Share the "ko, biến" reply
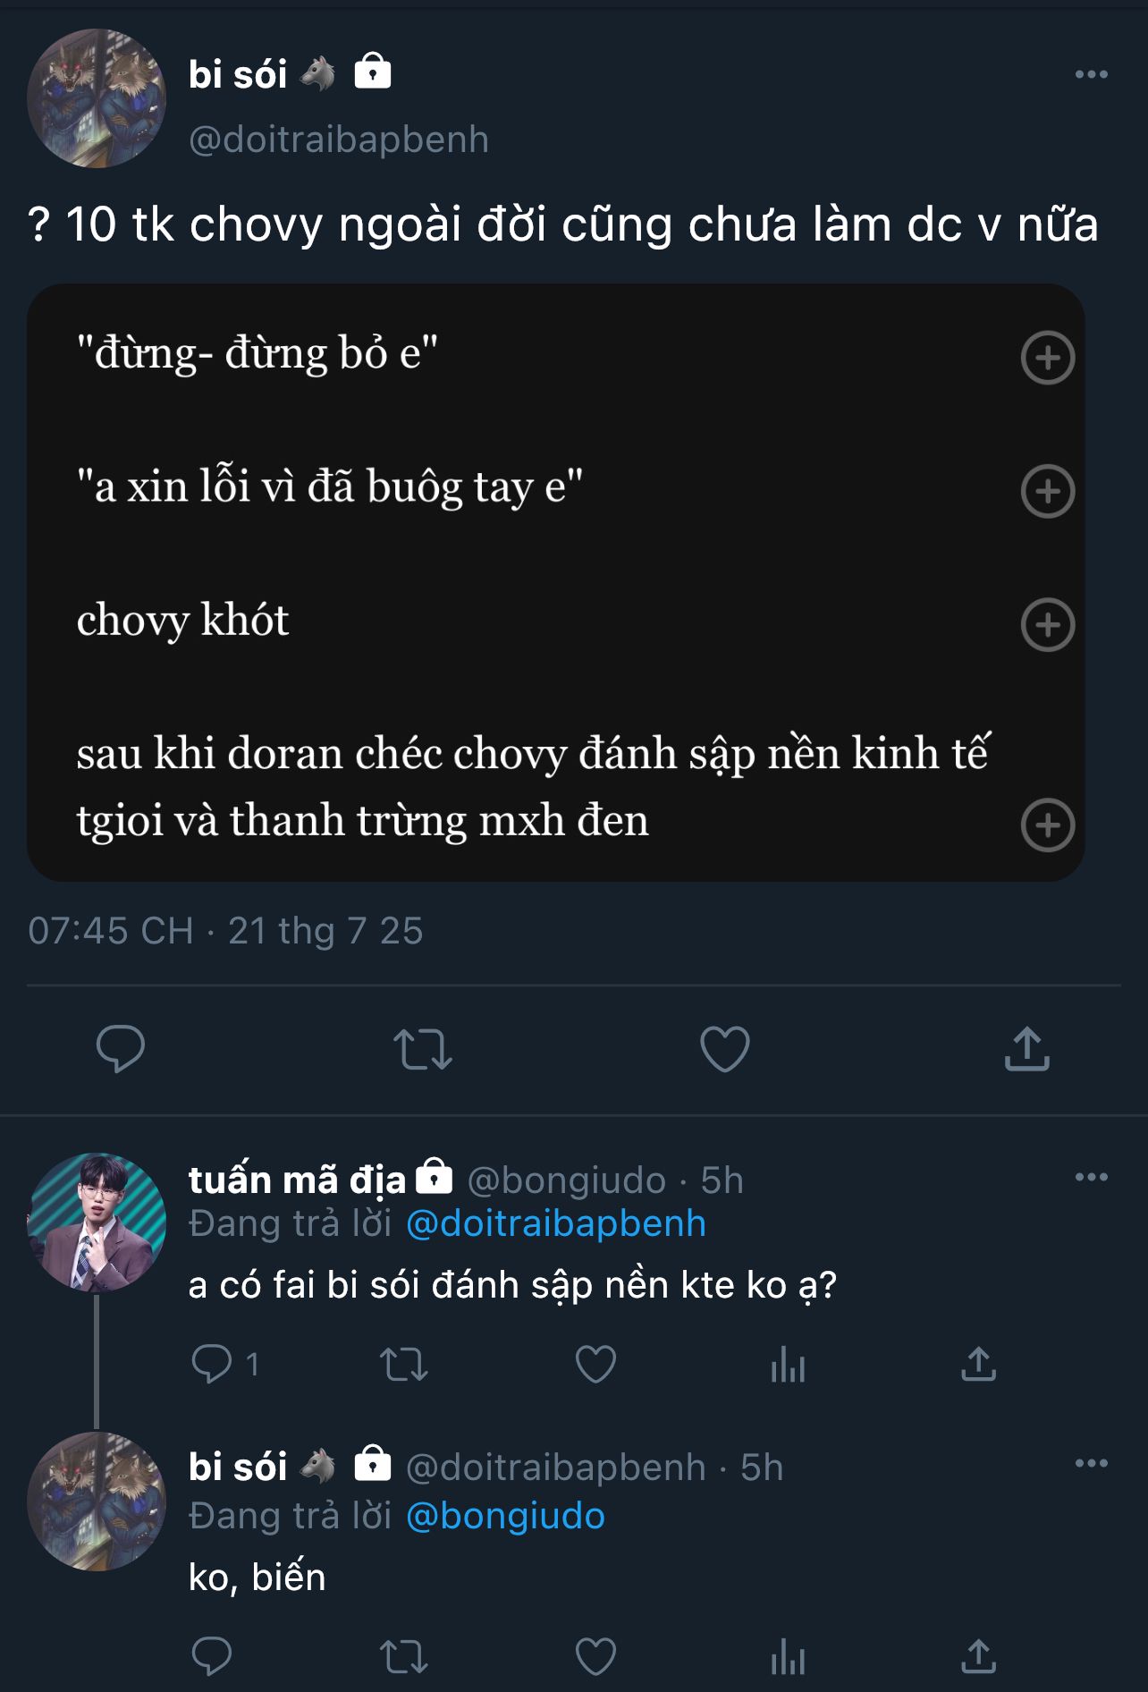The width and height of the screenshot is (1148, 1692). (978, 1657)
